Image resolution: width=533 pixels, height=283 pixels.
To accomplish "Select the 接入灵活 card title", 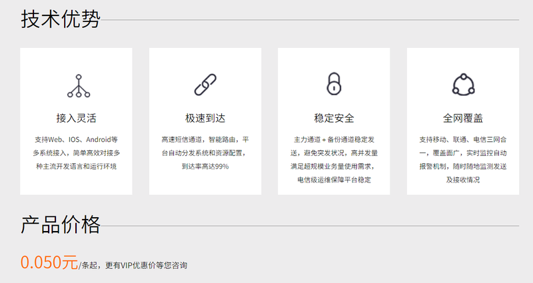I will click(x=76, y=119).
